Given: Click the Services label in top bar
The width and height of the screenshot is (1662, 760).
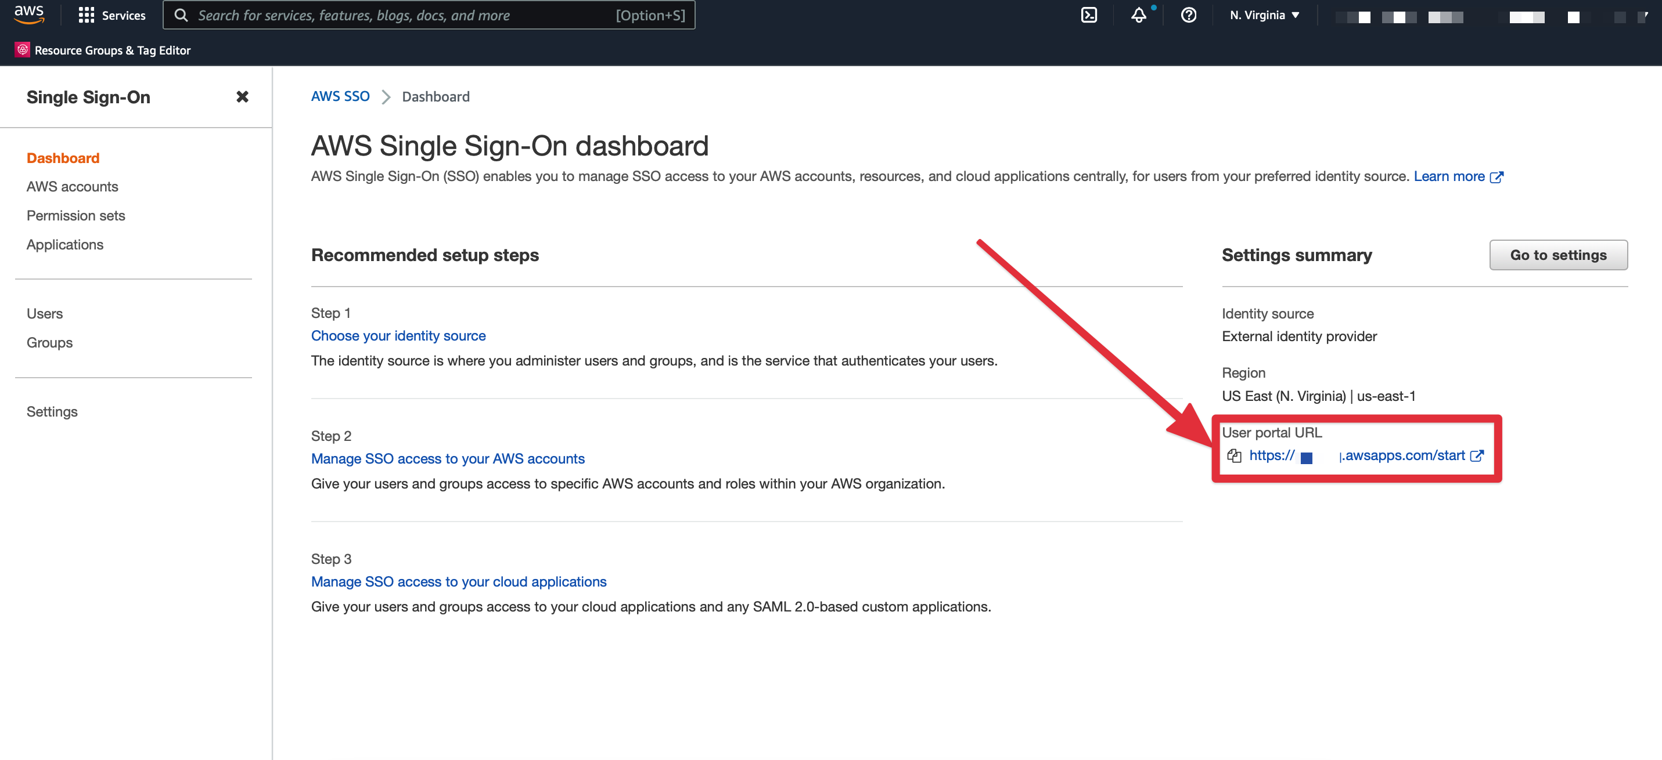Looking at the screenshot, I should click(x=123, y=16).
